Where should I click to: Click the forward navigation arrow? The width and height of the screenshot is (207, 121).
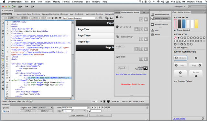click(52, 18)
